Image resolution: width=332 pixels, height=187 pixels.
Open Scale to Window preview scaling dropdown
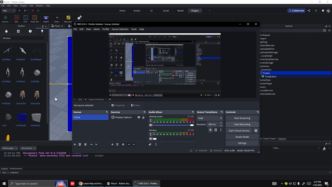tap(110, 99)
